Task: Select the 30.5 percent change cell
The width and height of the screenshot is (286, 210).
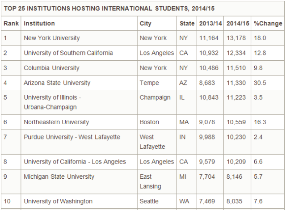Action: (260, 83)
